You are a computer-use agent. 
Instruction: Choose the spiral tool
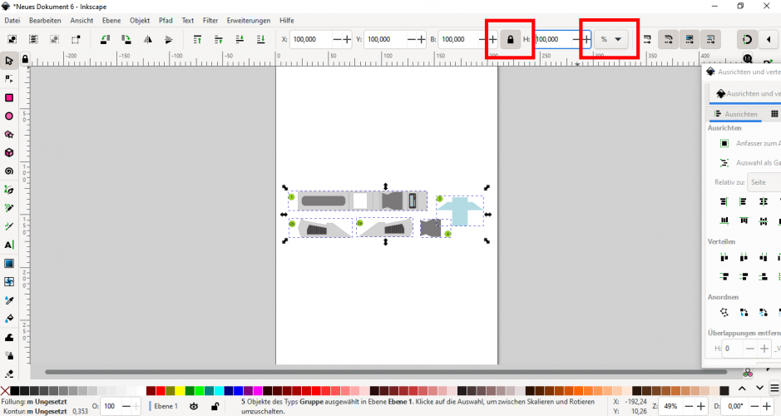pyautogui.click(x=9, y=171)
